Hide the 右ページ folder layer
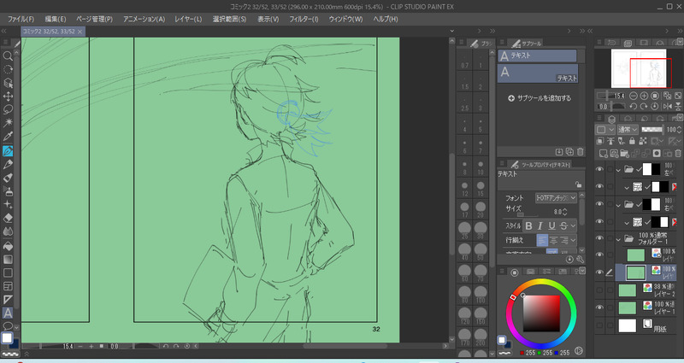 [599, 203]
